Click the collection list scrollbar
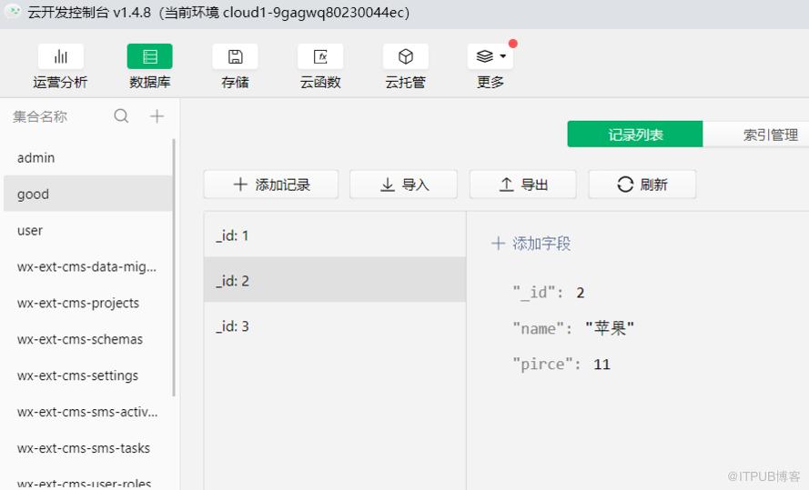Viewport: 809px width, 490px height. click(174, 268)
